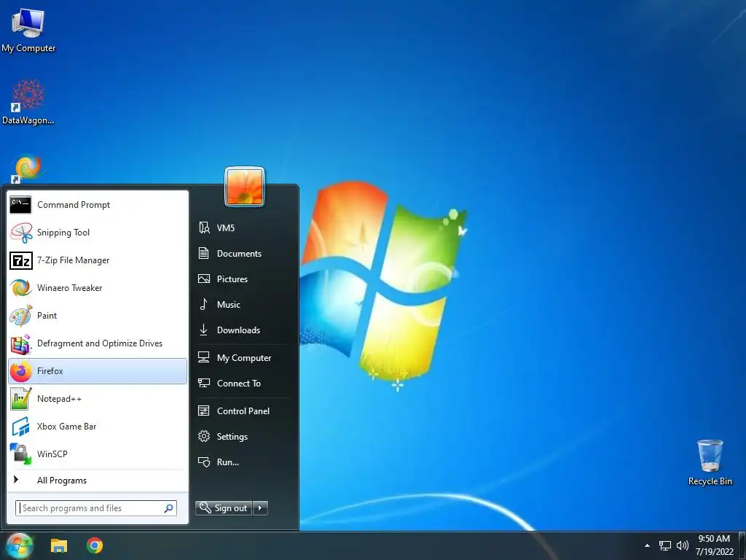Open File Explorer from taskbar
Screen dimensions: 746x560
coord(59,545)
